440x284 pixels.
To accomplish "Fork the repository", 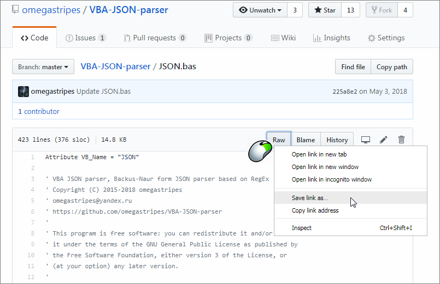I will 382,10.
